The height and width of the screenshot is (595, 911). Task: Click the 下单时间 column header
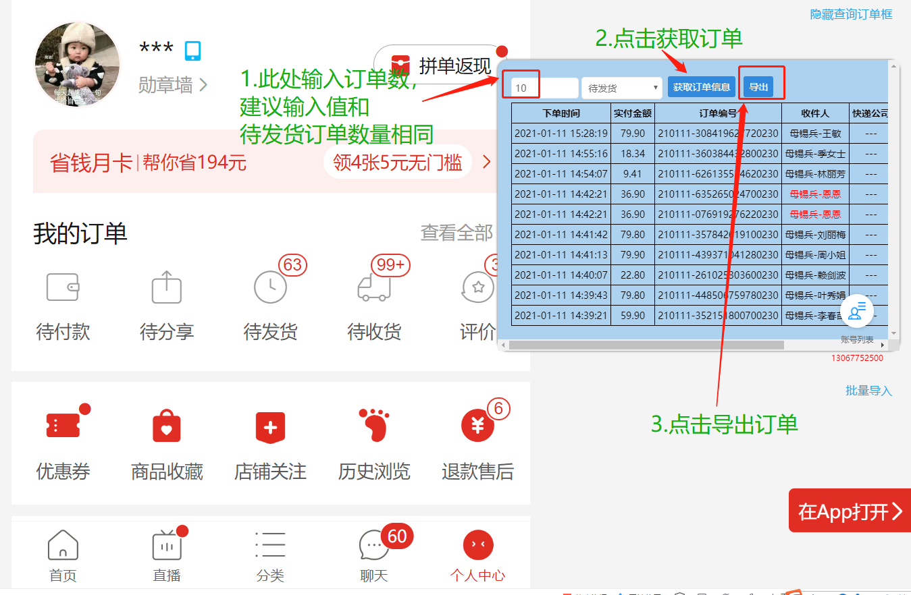tap(561, 113)
